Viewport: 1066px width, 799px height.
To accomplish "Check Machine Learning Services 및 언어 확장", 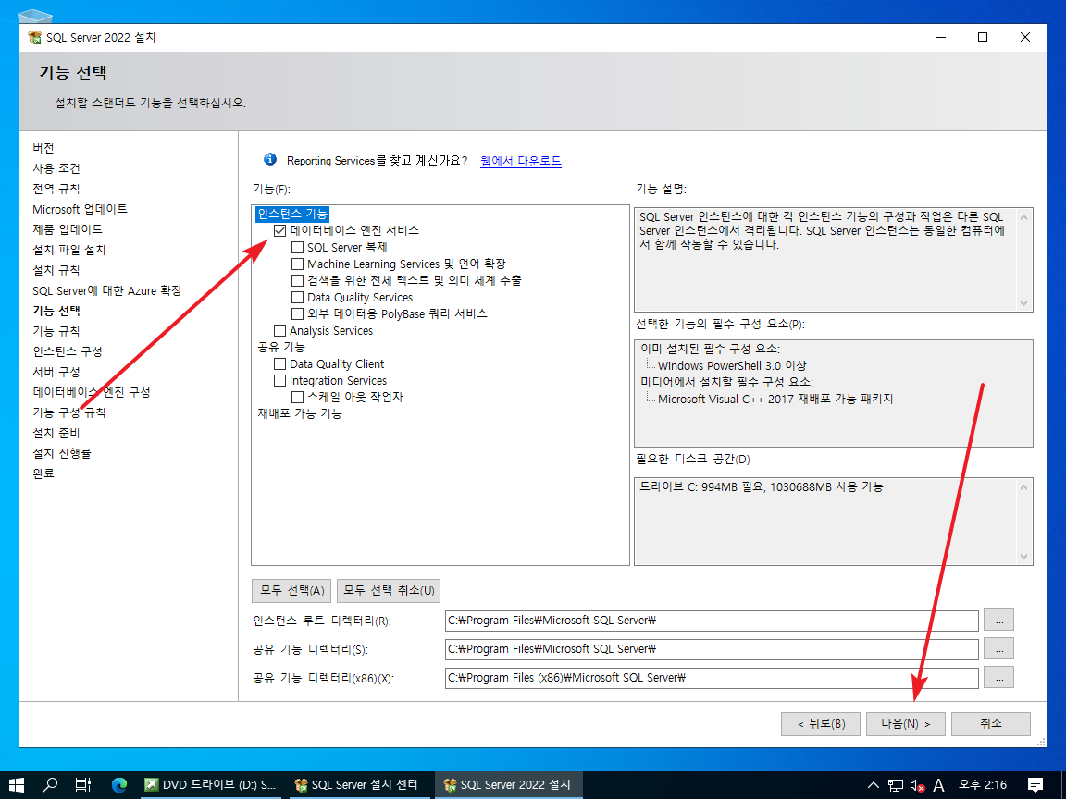I will coord(297,264).
